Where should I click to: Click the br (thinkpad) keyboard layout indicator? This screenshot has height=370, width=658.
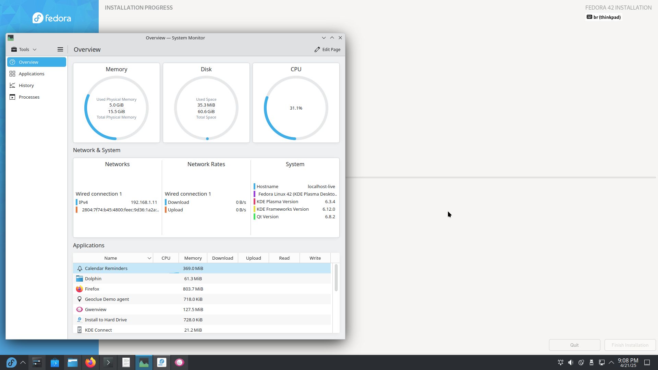[x=604, y=17]
